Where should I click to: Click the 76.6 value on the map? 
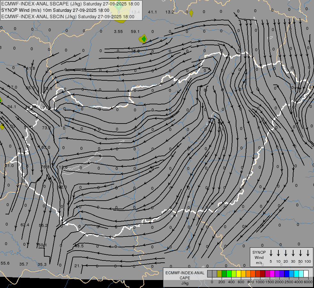135,51
